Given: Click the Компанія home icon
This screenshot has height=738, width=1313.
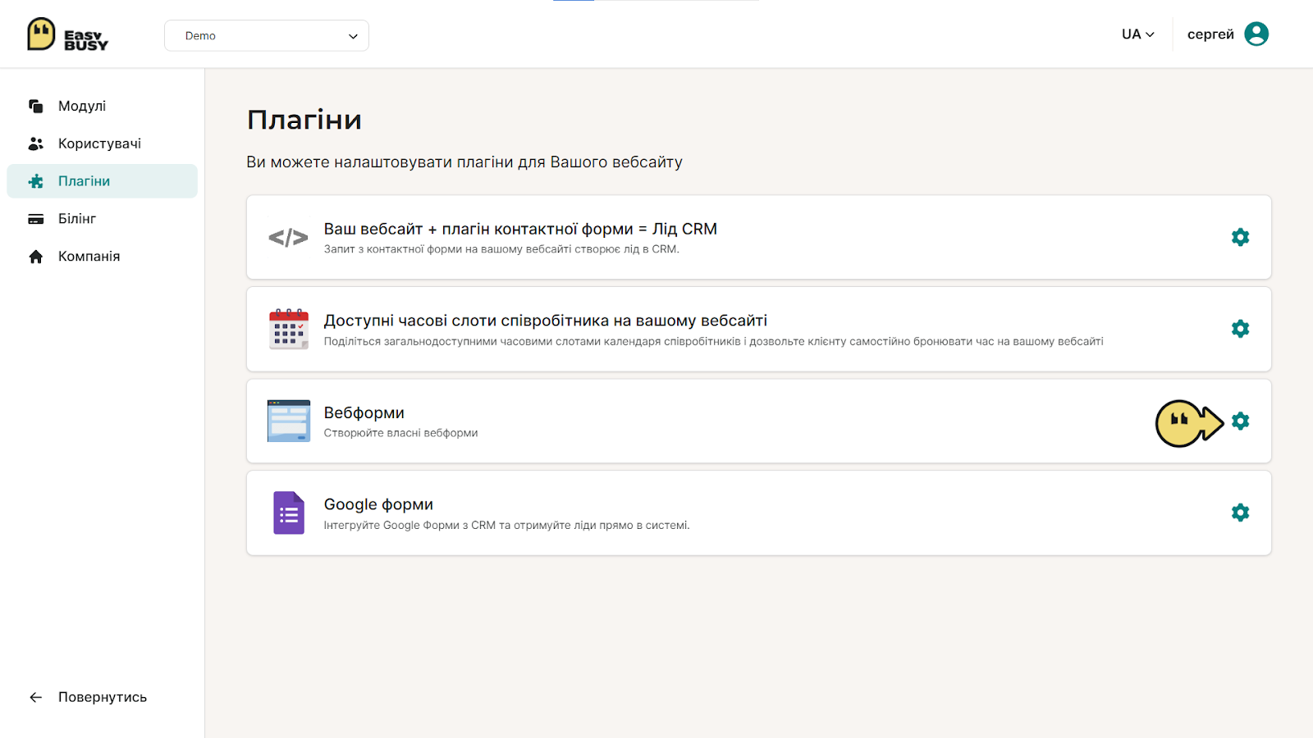Looking at the screenshot, I should [x=36, y=257].
